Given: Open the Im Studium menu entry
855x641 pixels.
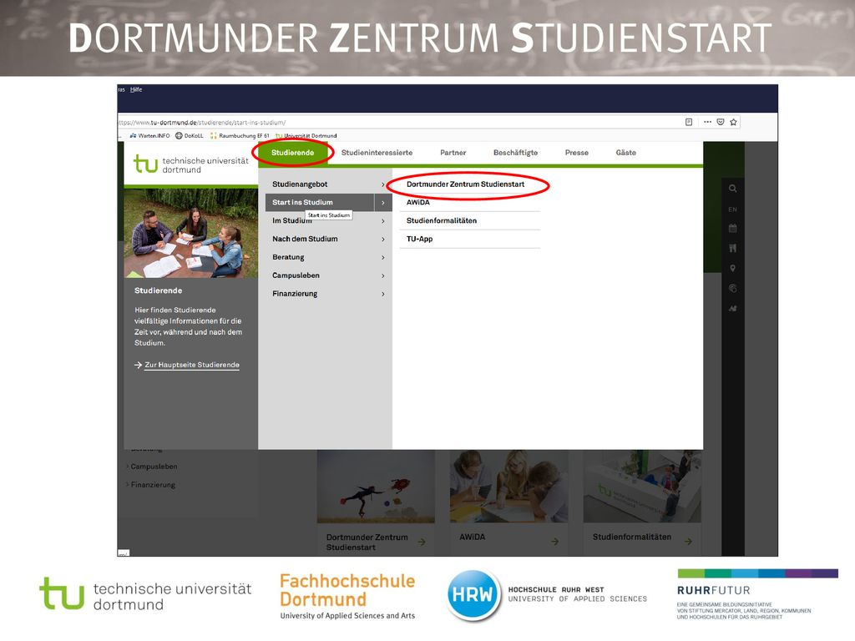Looking at the screenshot, I should [292, 220].
